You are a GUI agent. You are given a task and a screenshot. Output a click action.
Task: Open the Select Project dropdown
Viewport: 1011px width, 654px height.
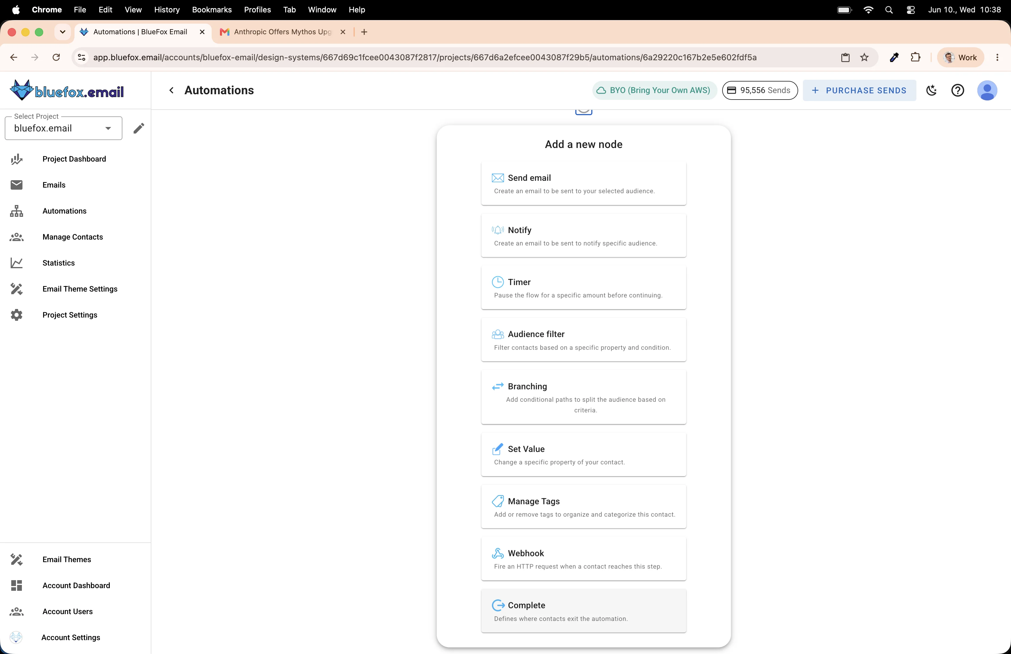[63, 128]
